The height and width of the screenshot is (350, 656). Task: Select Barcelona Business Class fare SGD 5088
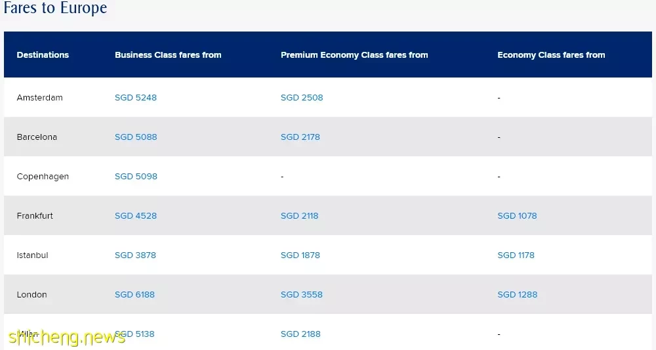(x=136, y=137)
